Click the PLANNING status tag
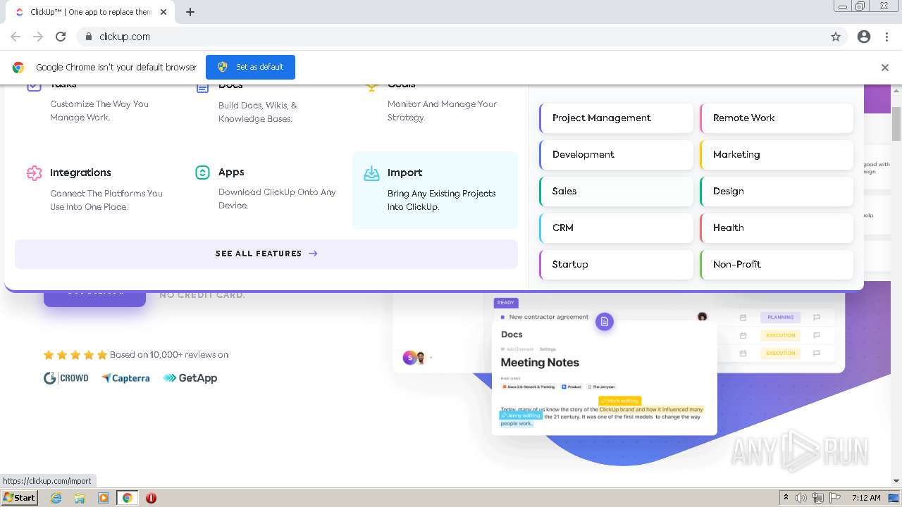The width and height of the screenshot is (902, 507). pyautogui.click(x=781, y=317)
